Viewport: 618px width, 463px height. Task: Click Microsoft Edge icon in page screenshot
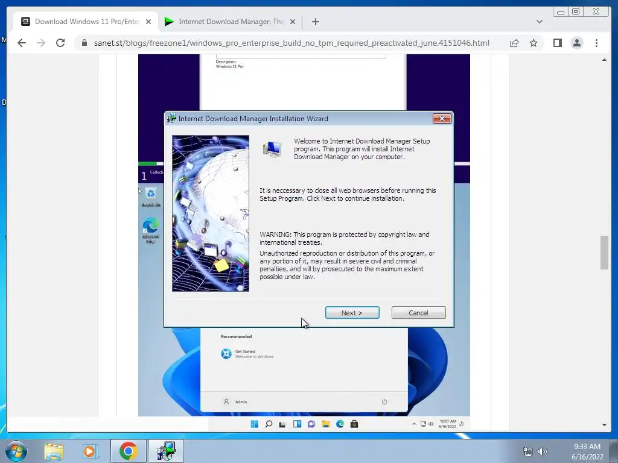click(150, 231)
